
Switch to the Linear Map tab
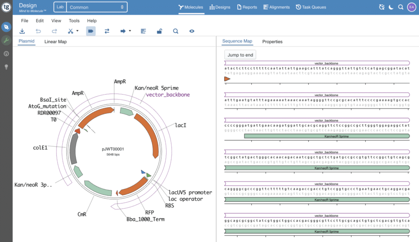click(56, 42)
